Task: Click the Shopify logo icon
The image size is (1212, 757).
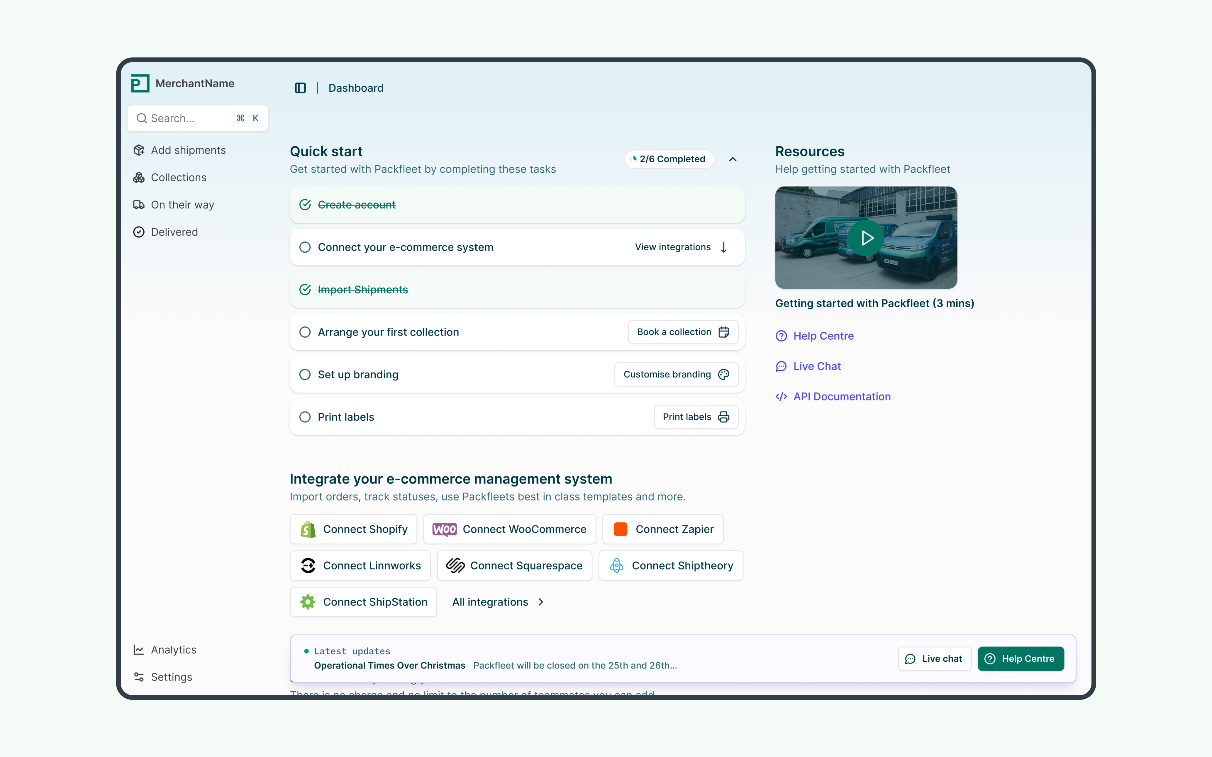Action: coord(308,529)
